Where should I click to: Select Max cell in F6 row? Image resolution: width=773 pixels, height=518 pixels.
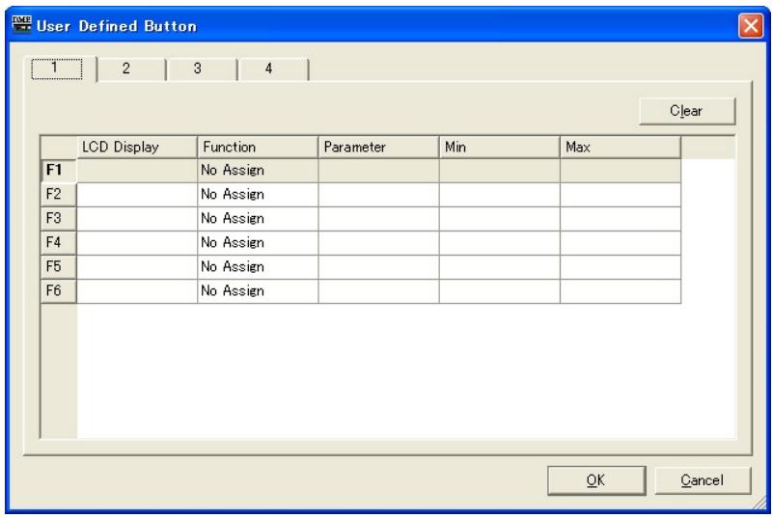621,291
